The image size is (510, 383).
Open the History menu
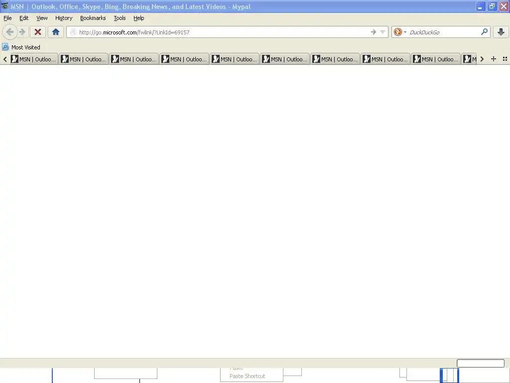click(x=63, y=18)
